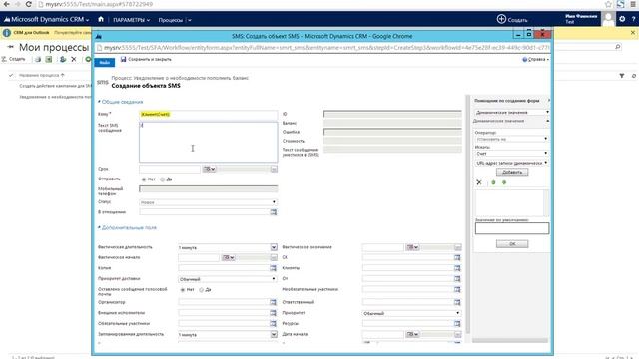Viewport: 639px width, 359px height.
Task: Open lookup icon for Организатор field
Action: coord(273,302)
